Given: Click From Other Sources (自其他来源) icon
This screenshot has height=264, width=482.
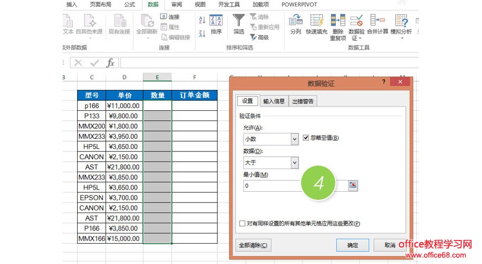Looking at the screenshot, I should click(x=89, y=21).
